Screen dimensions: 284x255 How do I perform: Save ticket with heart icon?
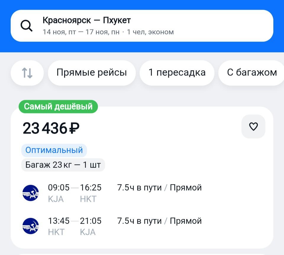click(253, 127)
